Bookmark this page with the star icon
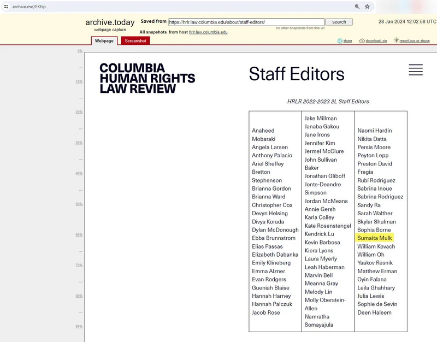This screenshot has width=437, height=342. click(368, 7)
